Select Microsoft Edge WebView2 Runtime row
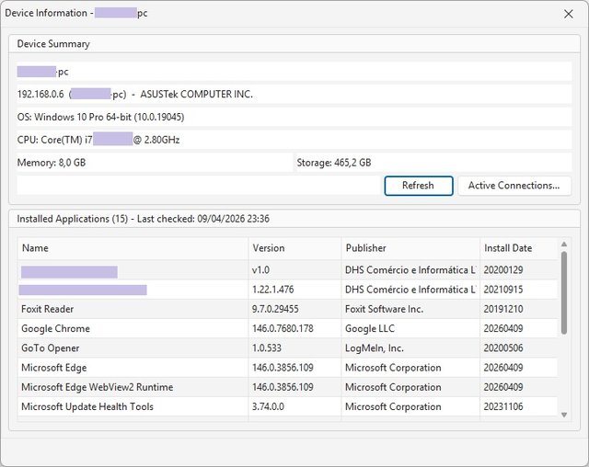 point(288,387)
